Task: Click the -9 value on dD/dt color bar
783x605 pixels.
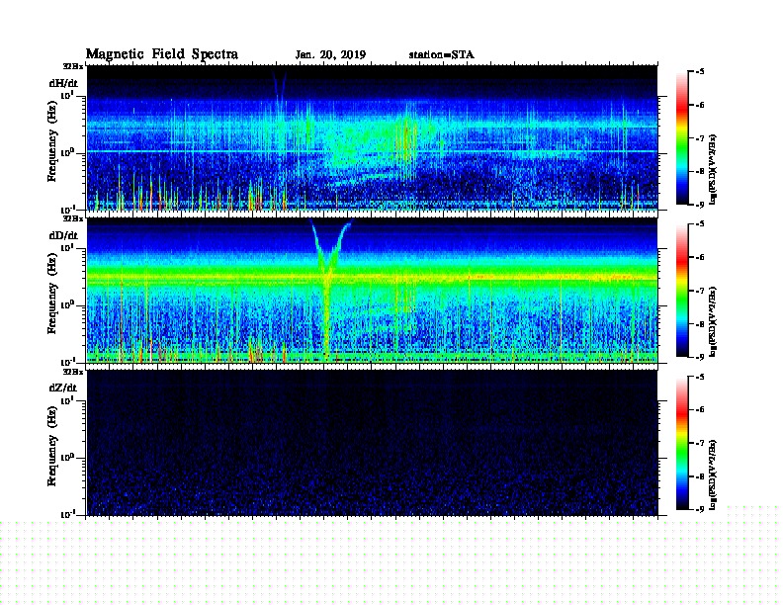Action: click(700, 357)
